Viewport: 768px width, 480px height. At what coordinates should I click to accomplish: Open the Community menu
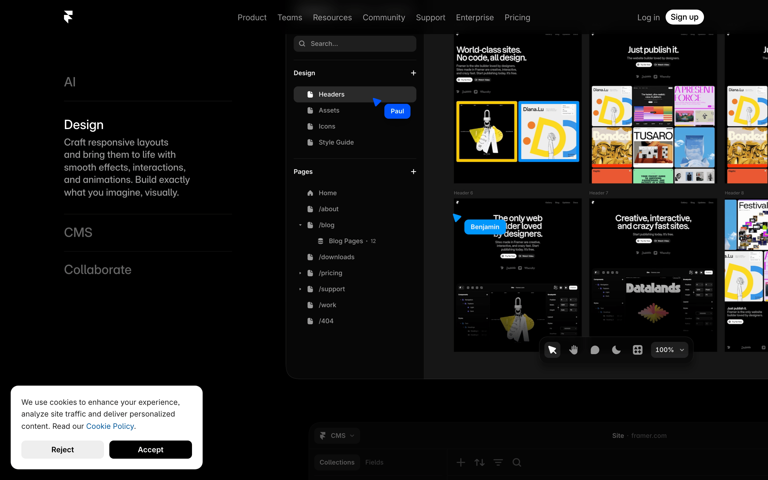pyautogui.click(x=384, y=17)
